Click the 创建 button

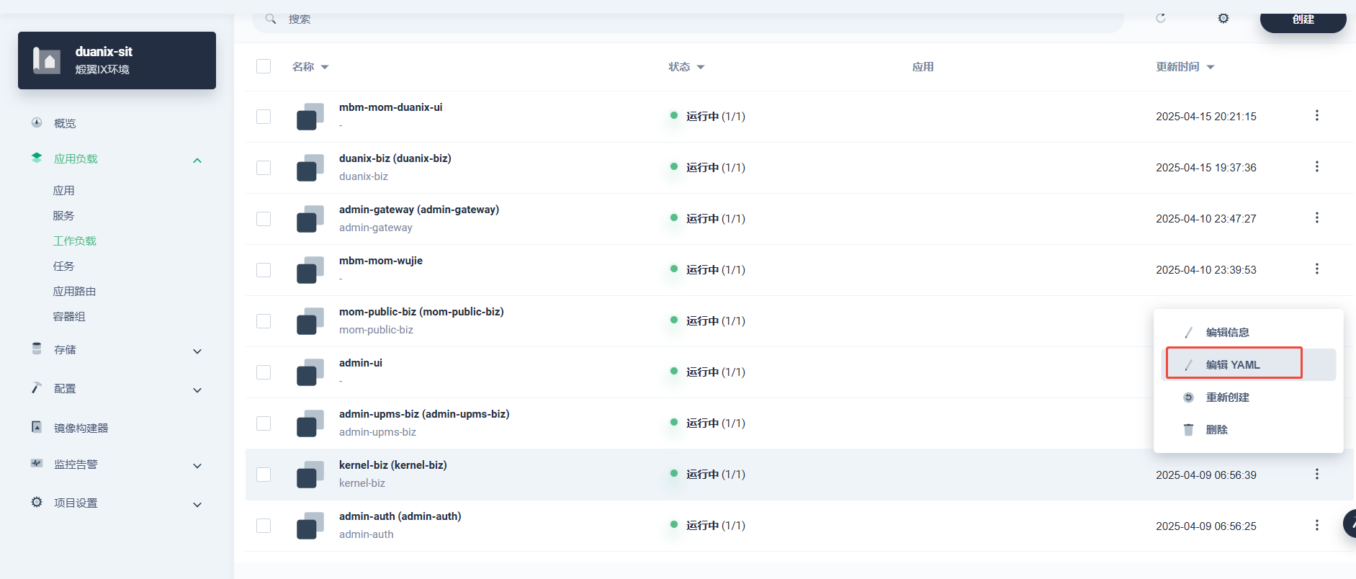coord(1302,20)
